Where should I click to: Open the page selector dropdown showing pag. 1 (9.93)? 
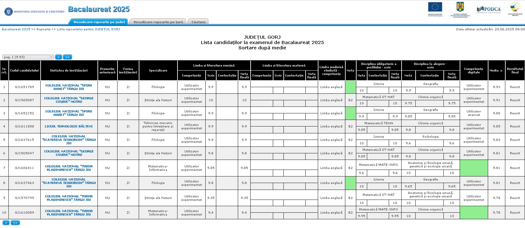pyautogui.click(x=28, y=57)
